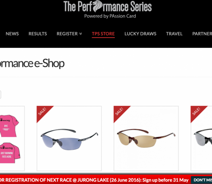Image resolution: width=212 pixels, height=184 pixels.
Task: View the pink JUST BURNING FATS HERE shirt
Action: [10, 153]
